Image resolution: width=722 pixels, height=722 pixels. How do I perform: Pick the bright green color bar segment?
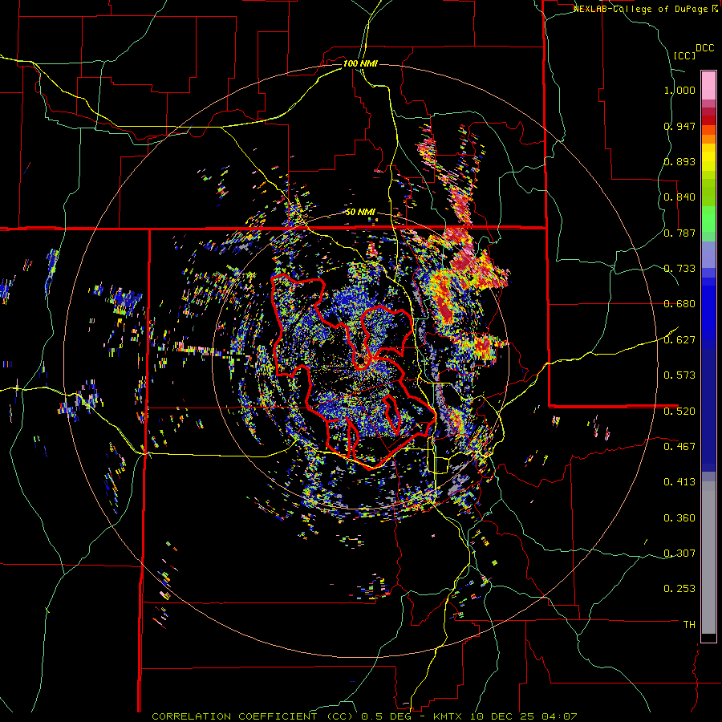click(x=708, y=219)
